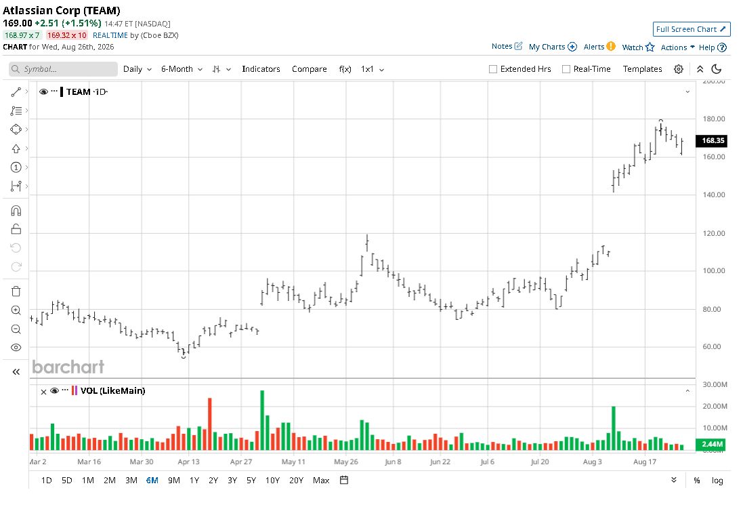Select the 20Y range
743x509 pixels.
(296, 481)
